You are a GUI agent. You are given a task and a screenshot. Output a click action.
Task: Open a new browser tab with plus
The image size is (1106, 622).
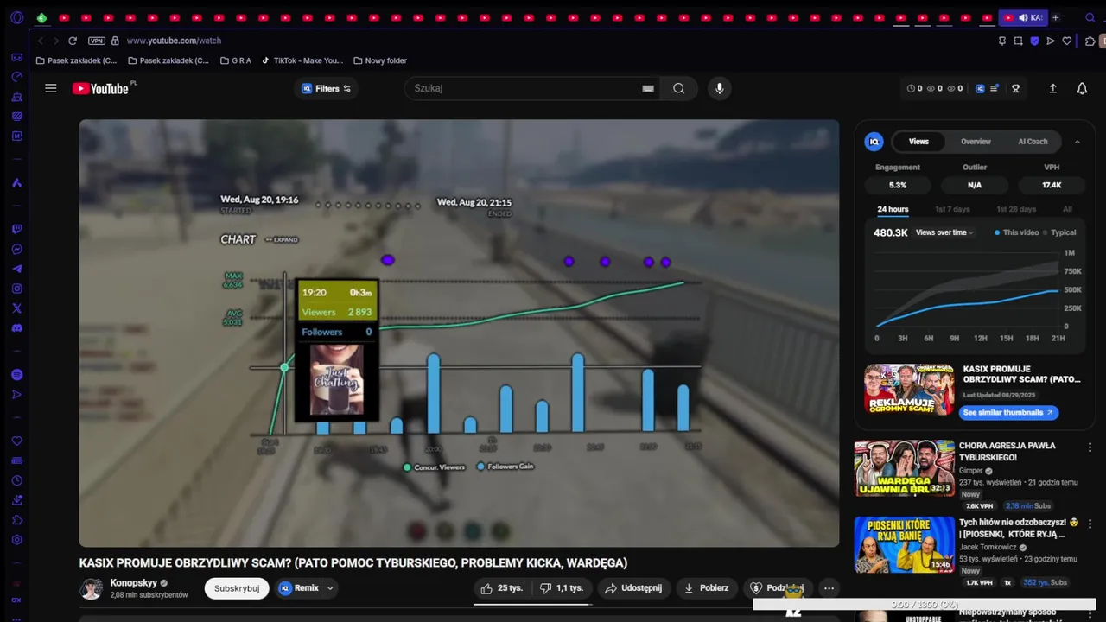[1055, 17]
